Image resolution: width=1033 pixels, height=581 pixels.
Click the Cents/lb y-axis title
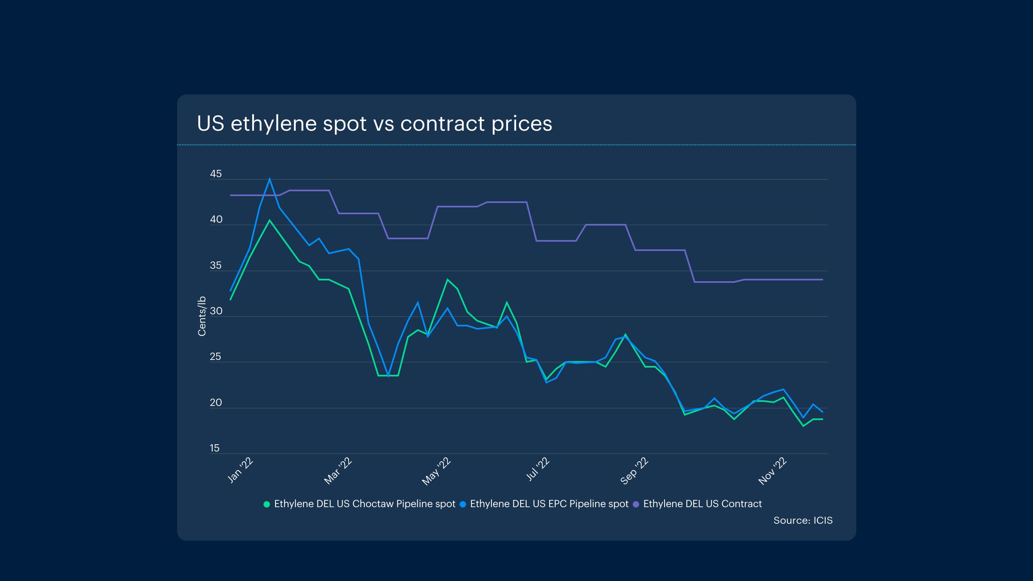[202, 316]
